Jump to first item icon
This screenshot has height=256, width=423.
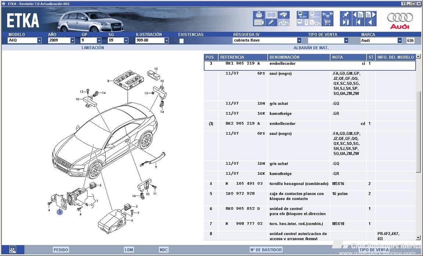click(x=358, y=23)
